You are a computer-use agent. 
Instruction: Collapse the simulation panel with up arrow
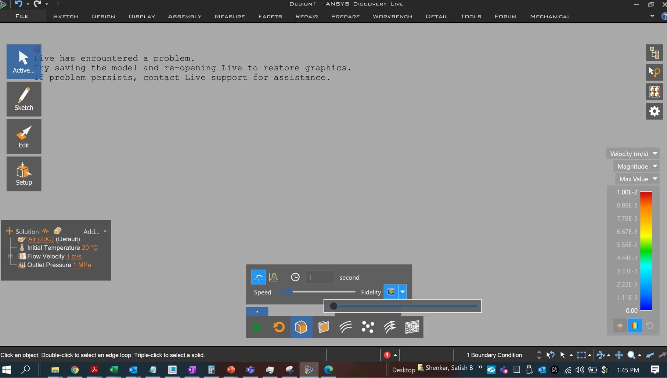coord(257,312)
